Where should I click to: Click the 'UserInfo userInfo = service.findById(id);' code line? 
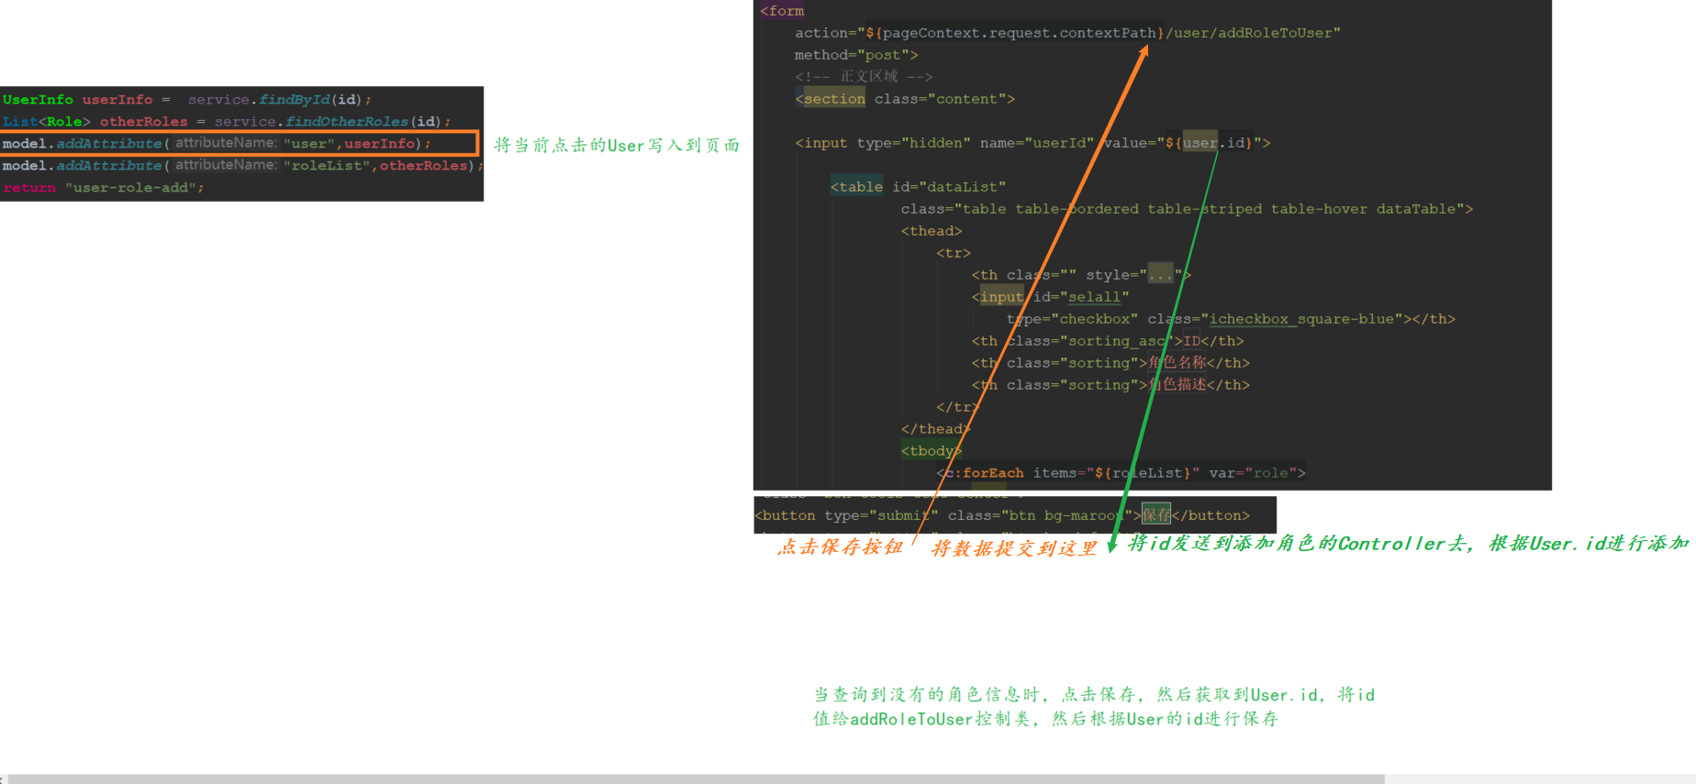point(186,100)
